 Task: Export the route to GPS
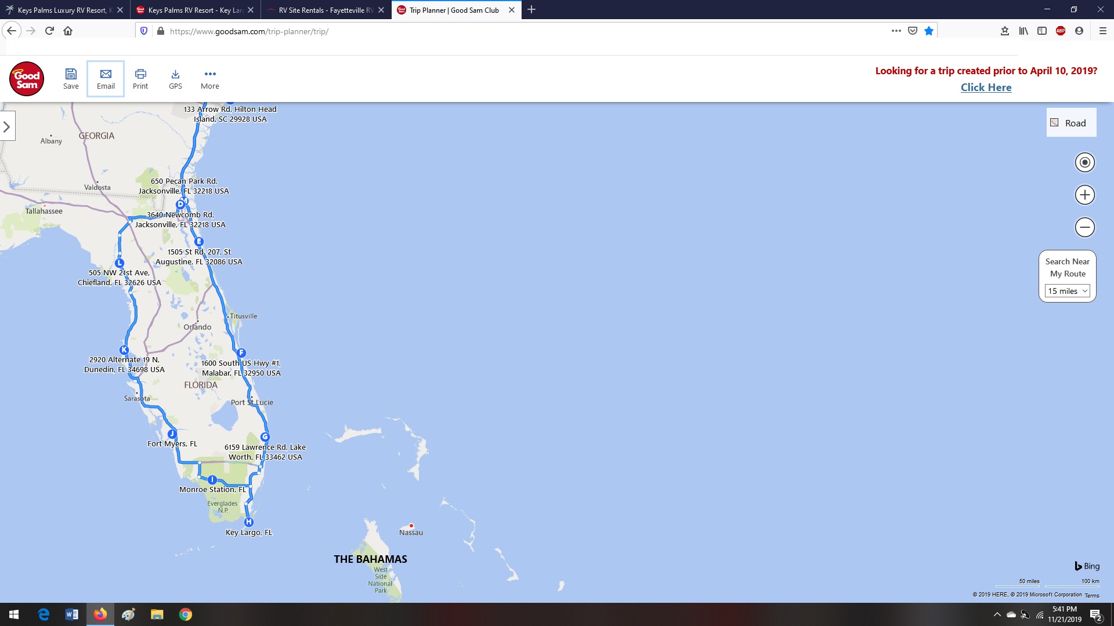pos(175,79)
